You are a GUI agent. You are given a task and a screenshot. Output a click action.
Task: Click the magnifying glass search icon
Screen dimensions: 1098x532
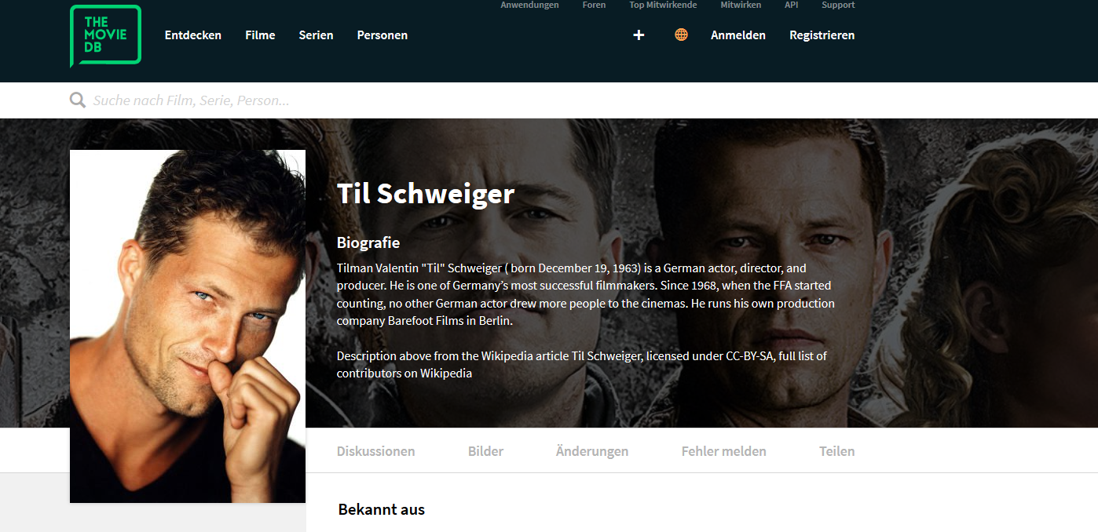click(77, 100)
